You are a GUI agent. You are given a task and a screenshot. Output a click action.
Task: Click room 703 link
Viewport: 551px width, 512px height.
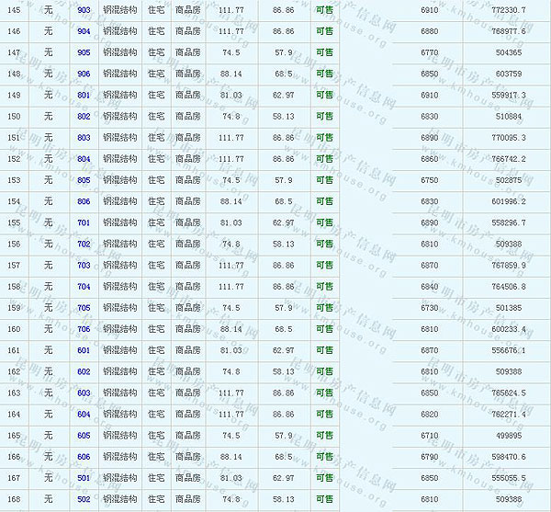click(84, 265)
